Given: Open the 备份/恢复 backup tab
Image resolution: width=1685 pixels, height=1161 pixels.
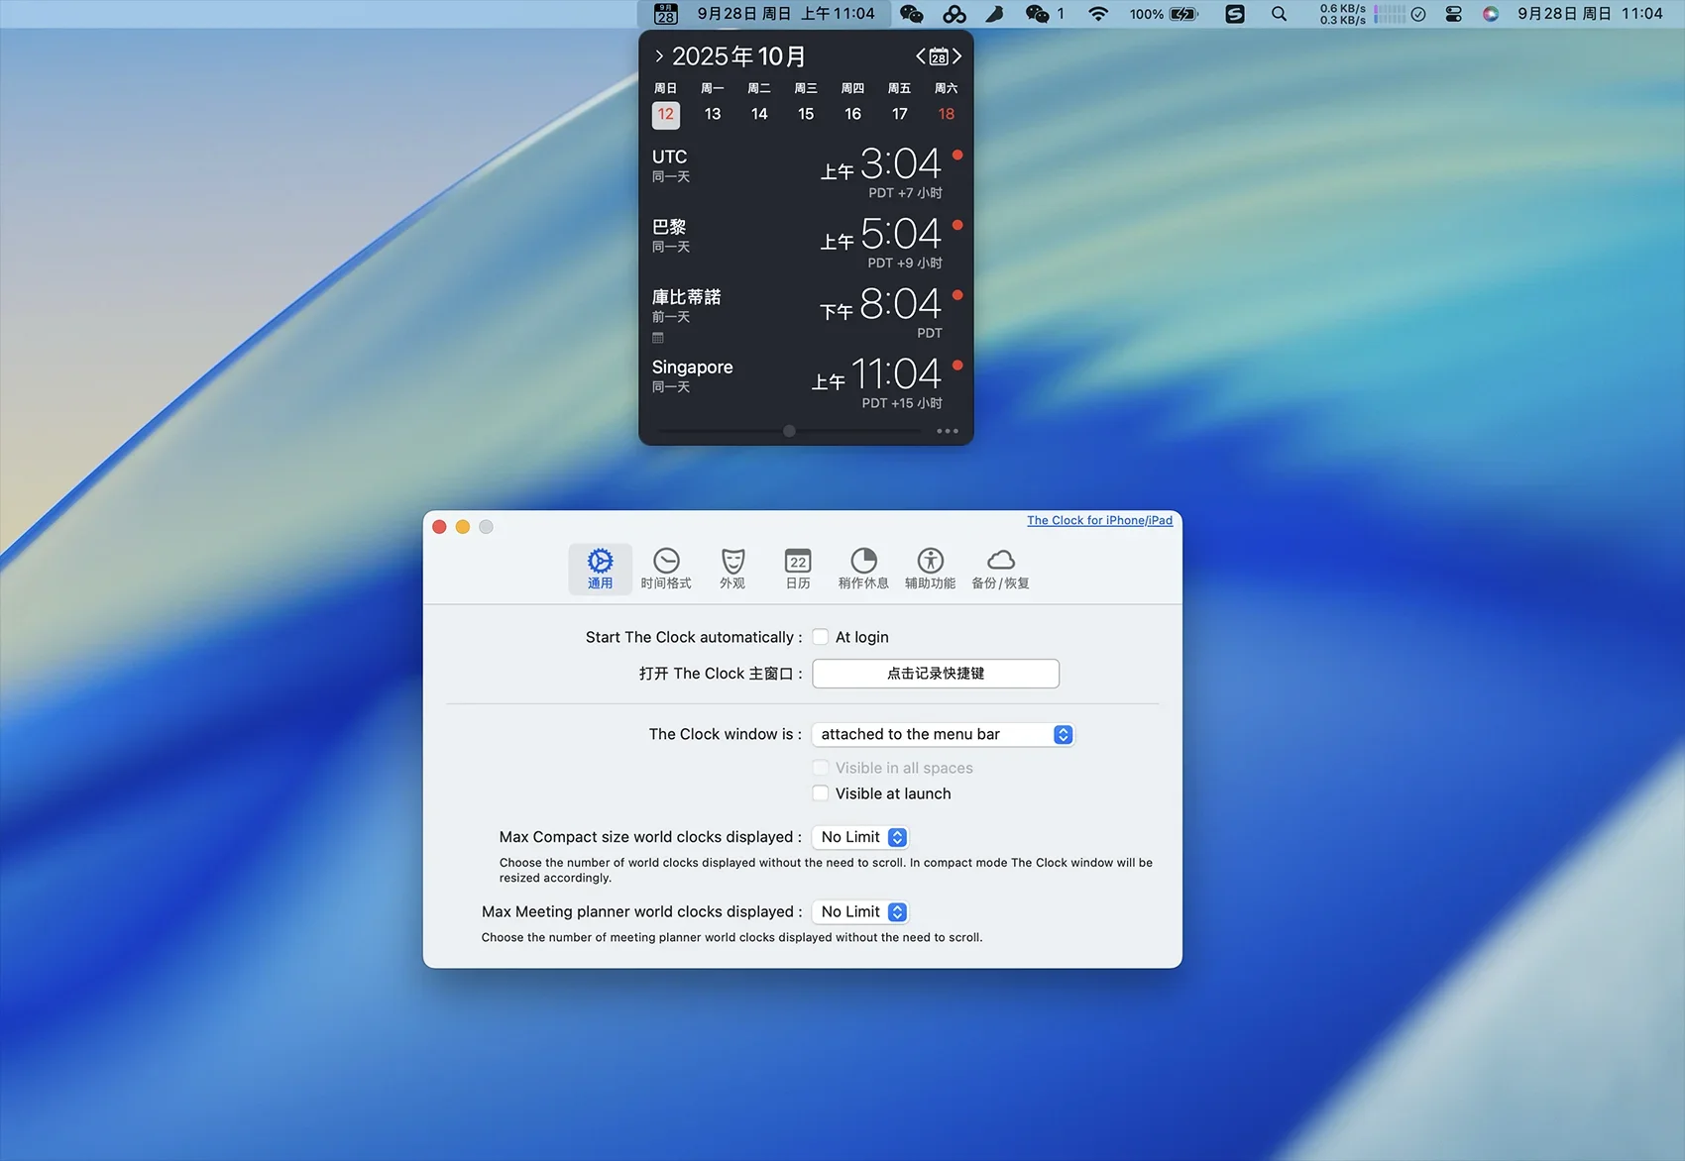Looking at the screenshot, I should (x=1000, y=569).
